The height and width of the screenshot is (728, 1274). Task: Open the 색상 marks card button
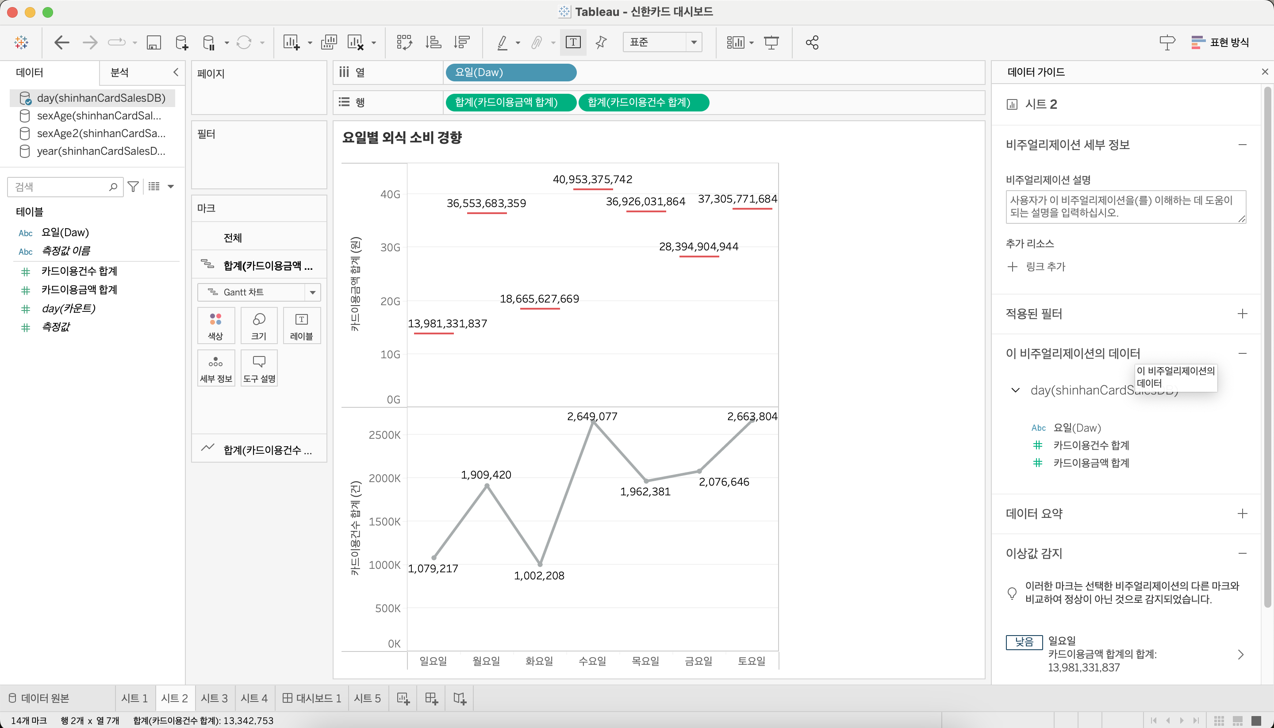pyautogui.click(x=215, y=326)
